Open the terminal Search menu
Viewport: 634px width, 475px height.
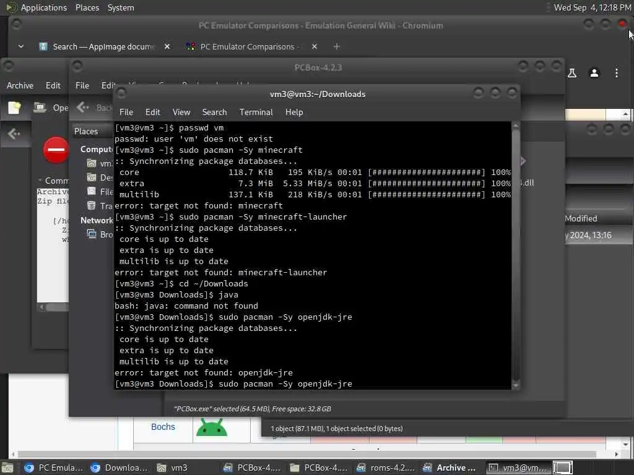[214, 113]
